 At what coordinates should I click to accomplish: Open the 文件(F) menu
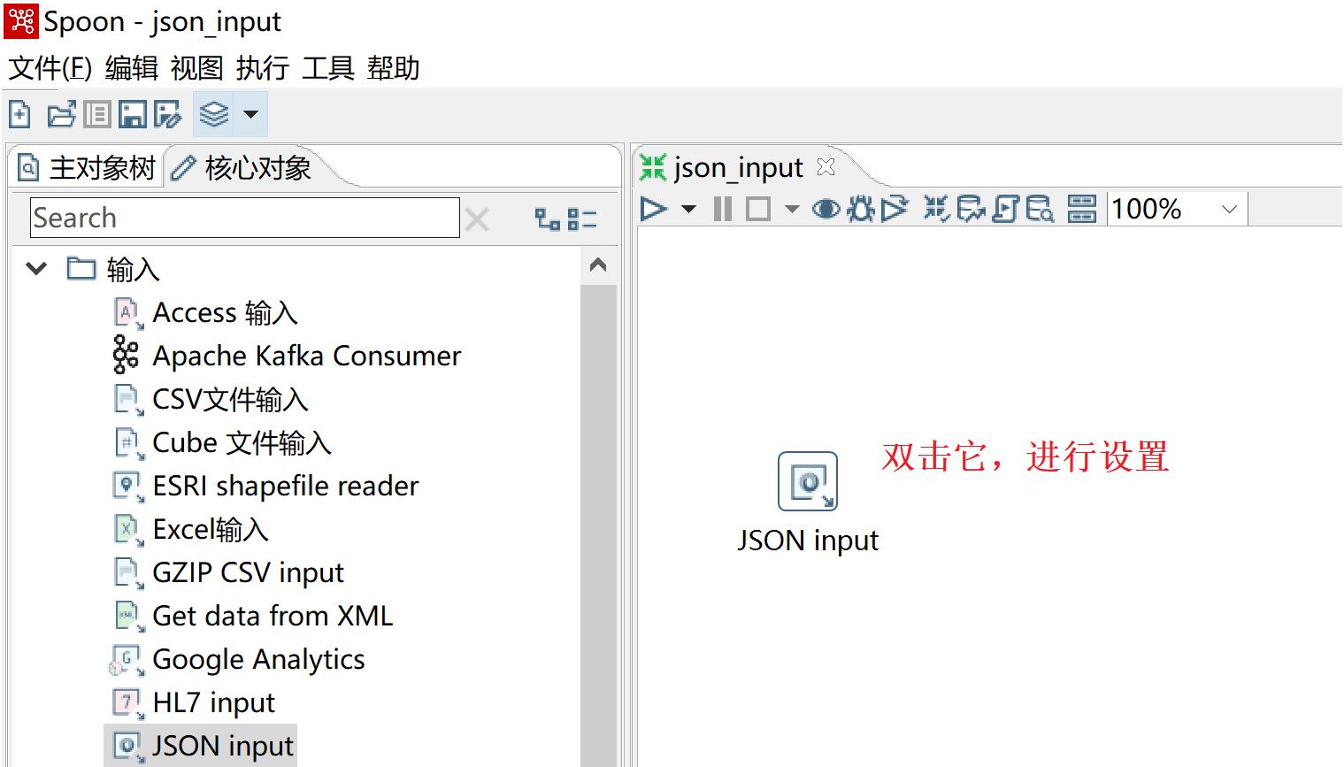50,68
